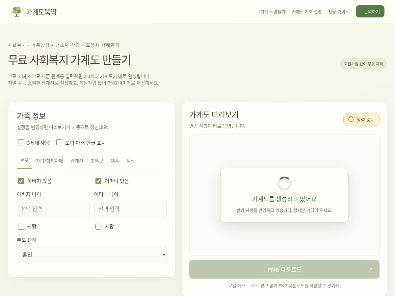This screenshot has width=395, height=296.
Task: Click the 가계도뚝딱 site title
Action: point(41,12)
